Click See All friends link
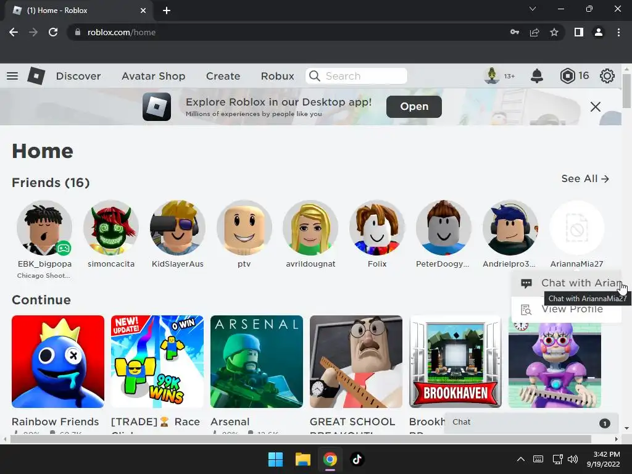The height and width of the screenshot is (474, 632). coord(585,178)
